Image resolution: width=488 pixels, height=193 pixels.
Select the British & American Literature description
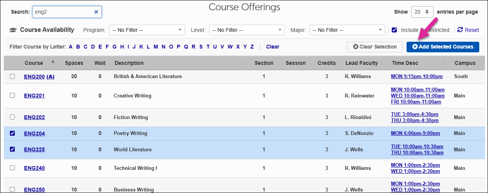pos(148,76)
